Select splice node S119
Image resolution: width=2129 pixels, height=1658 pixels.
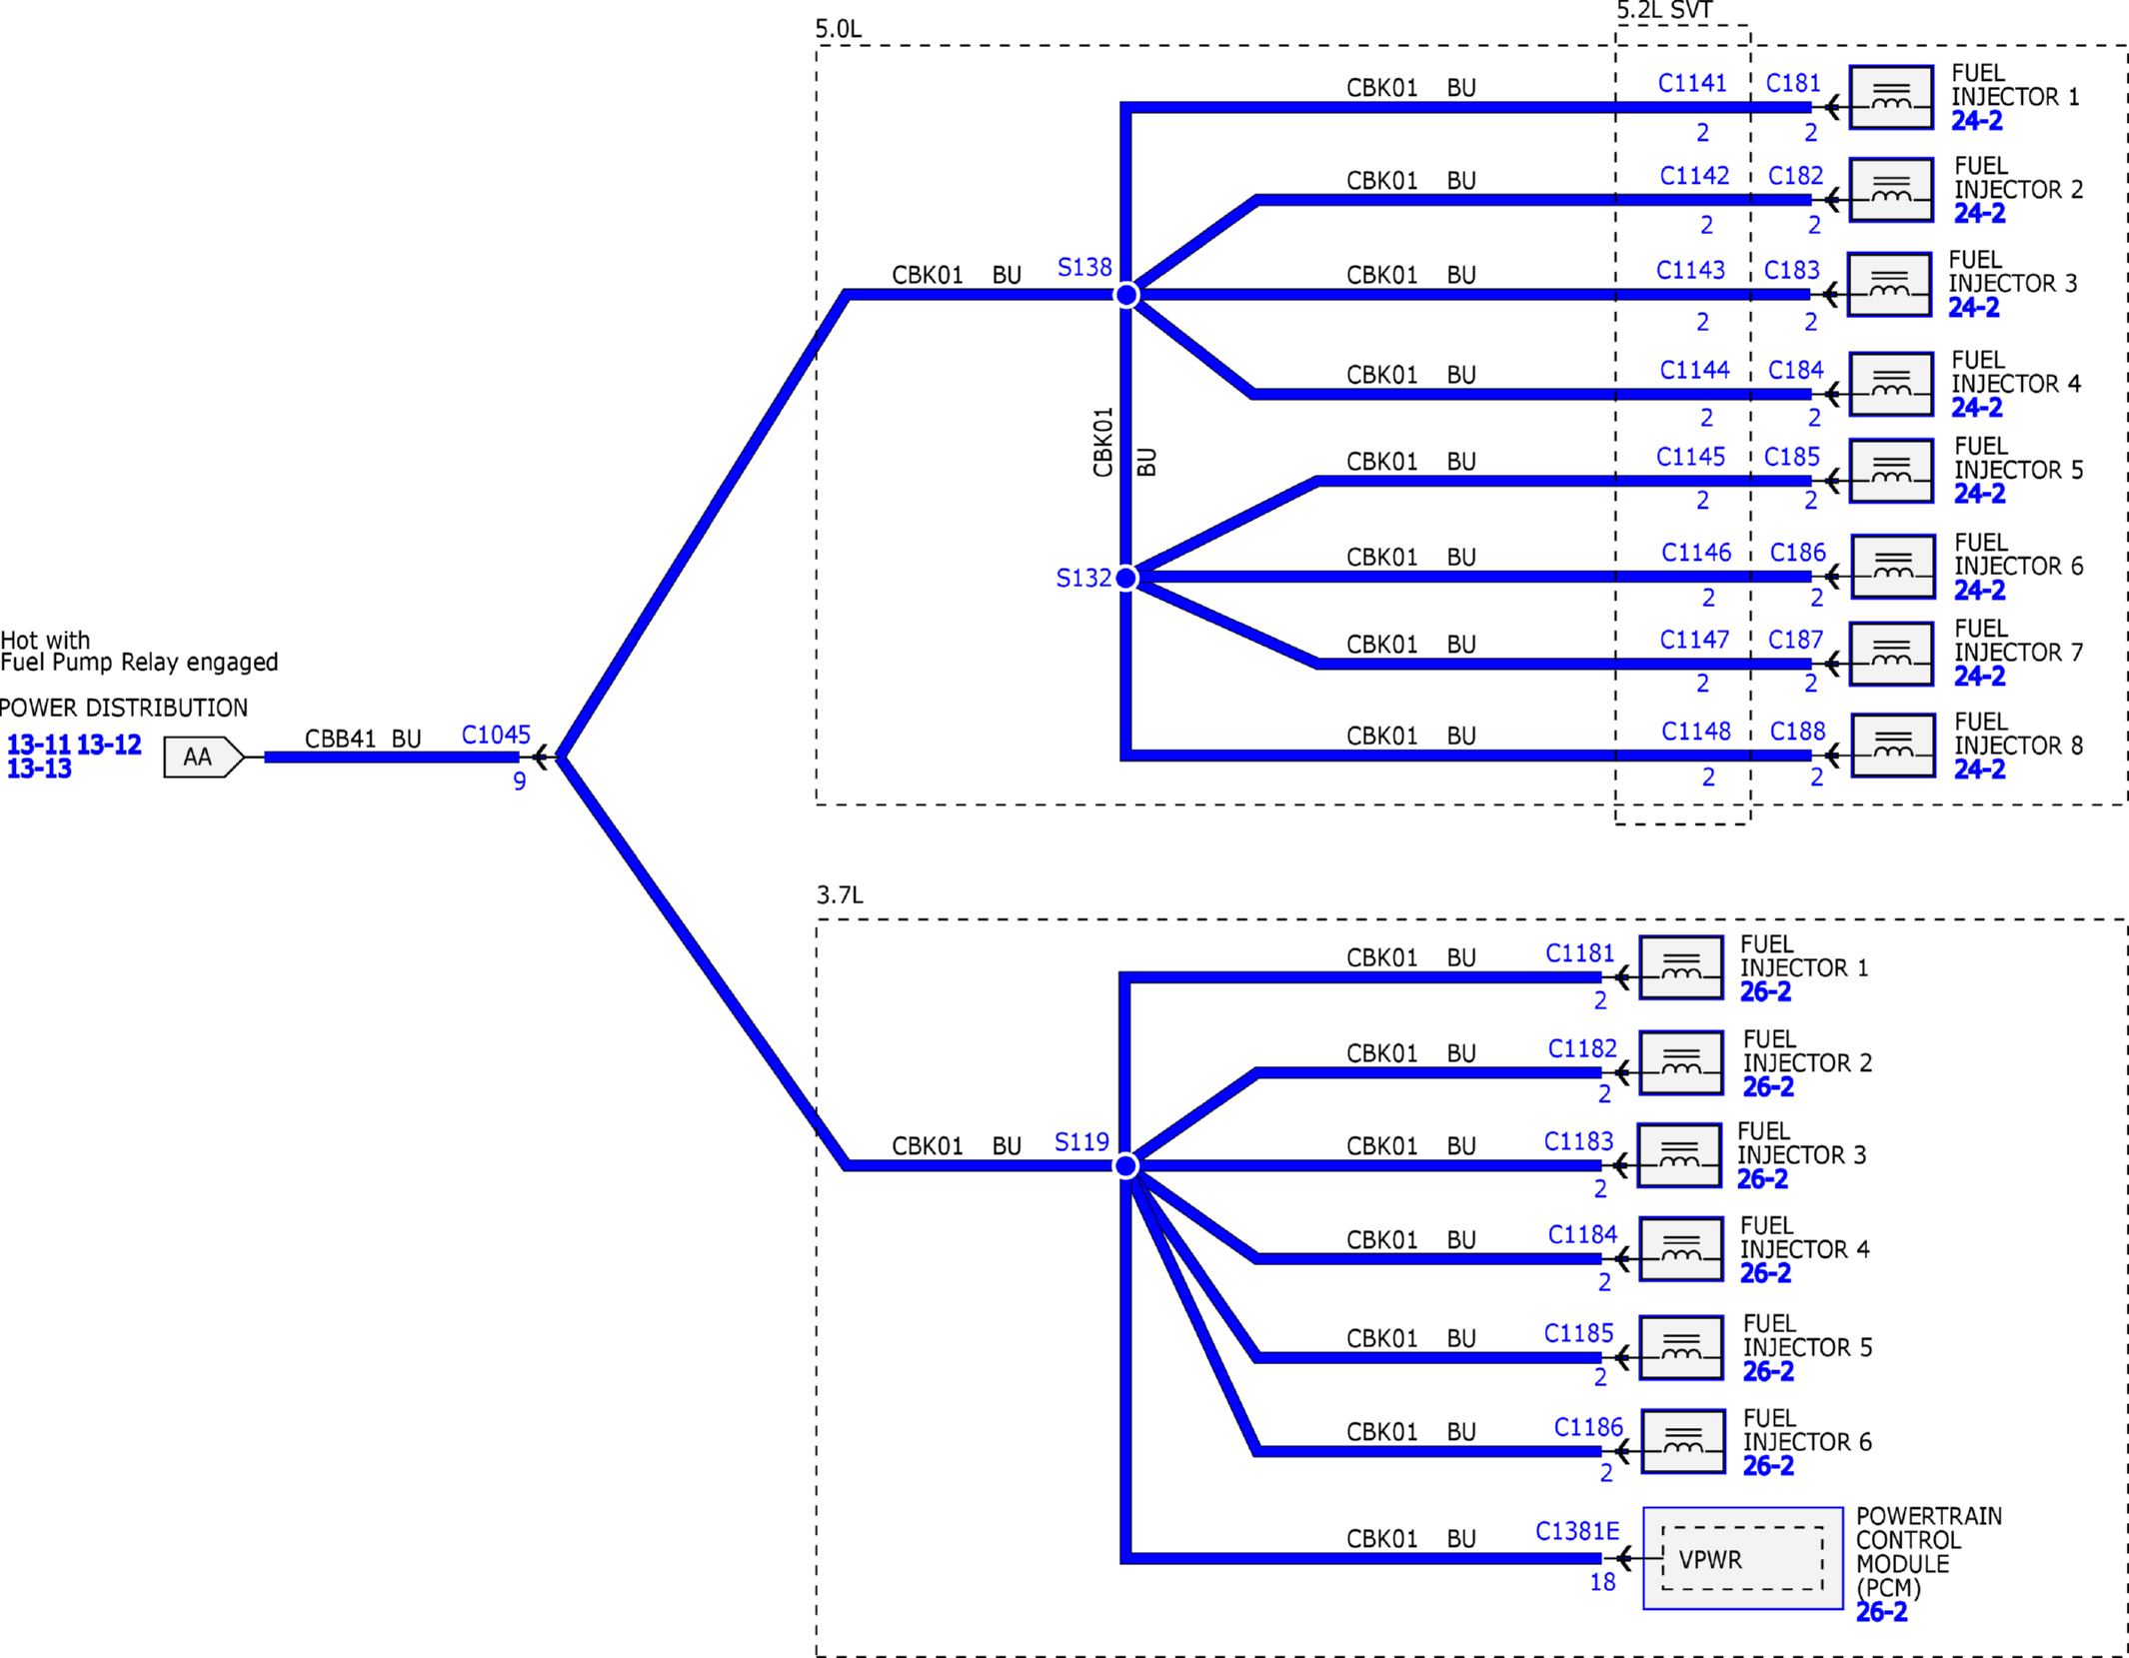click(x=1126, y=1165)
